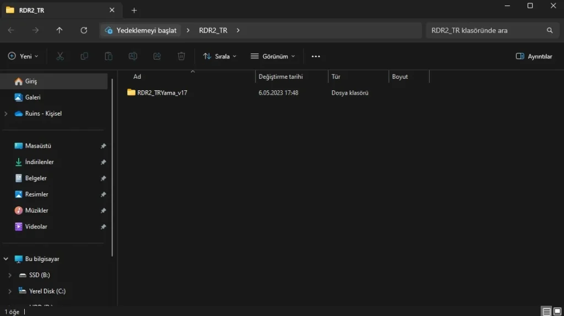The width and height of the screenshot is (564, 316).
Task: Navigate up one folder level
Action: click(59, 30)
